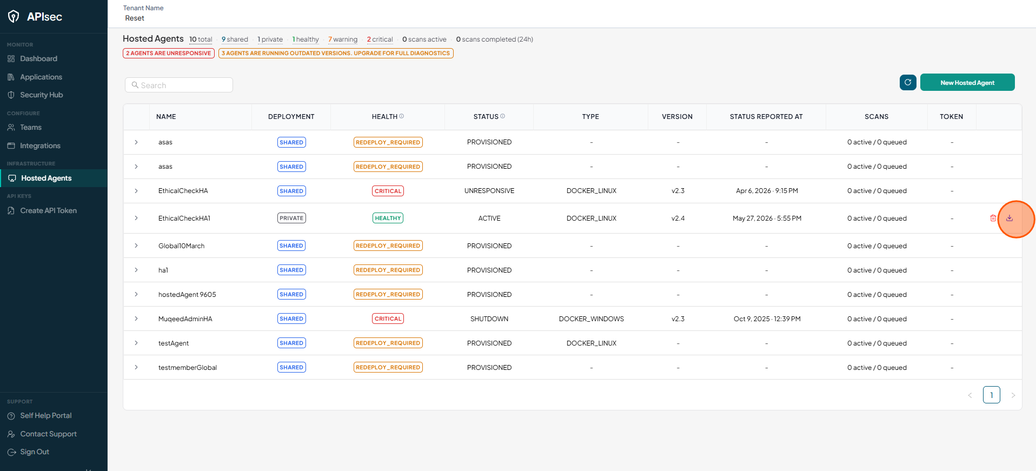Click the agents Search field
The height and width of the screenshot is (471, 1036).
click(x=179, y=85)
